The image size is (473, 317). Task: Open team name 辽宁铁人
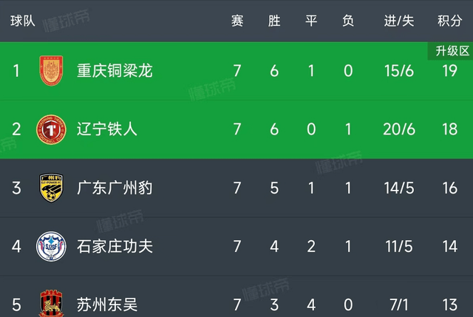point(107,129)
